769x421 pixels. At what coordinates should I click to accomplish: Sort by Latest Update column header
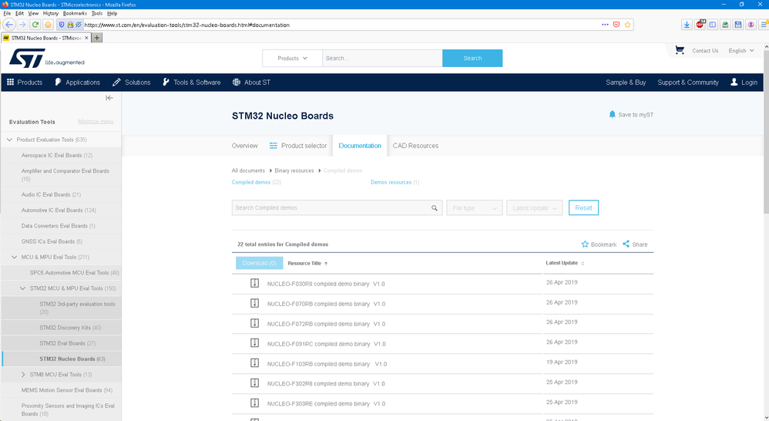click(x=565, y=263)
